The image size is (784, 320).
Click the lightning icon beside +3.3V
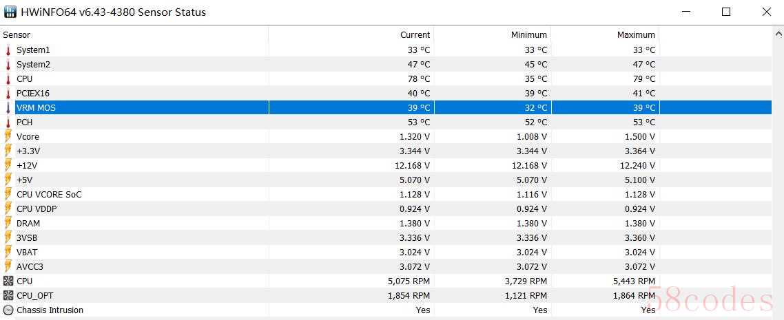tap(8, 151)
